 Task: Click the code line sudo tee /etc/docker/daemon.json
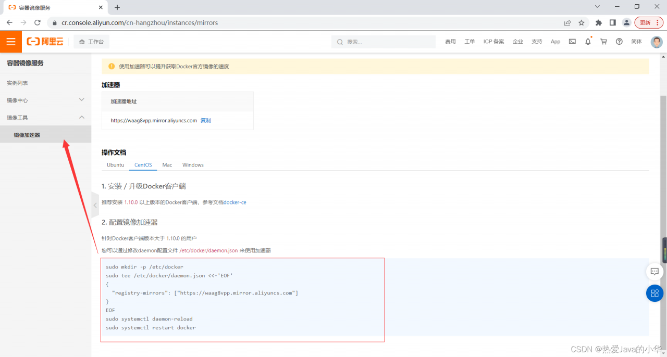click(x=169, y=275)
